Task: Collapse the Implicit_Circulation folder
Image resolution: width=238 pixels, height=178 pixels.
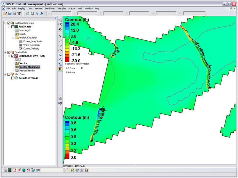Action: pos(13,38)
